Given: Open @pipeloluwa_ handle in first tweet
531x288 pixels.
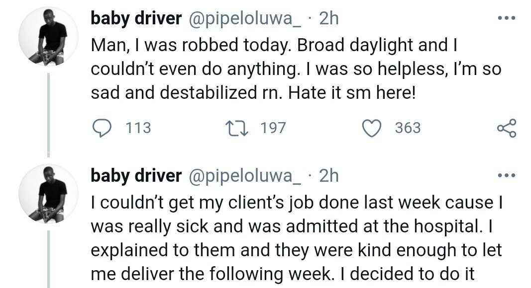Looking at the screenshot, I should 245,19.
